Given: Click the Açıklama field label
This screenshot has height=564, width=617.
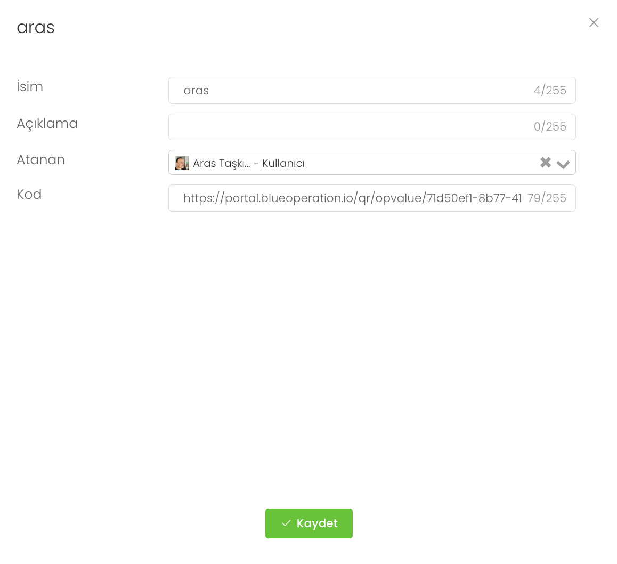Looking at the screenshot, I should coord(47,123).
